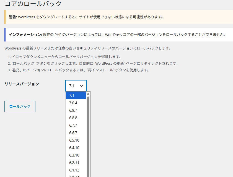Click the description paragraph about the latest WordPress release

tap(88, 48)
